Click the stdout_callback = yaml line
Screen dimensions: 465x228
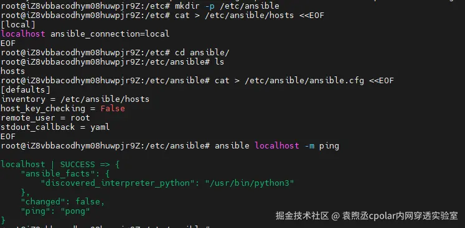tap(55, 127)
